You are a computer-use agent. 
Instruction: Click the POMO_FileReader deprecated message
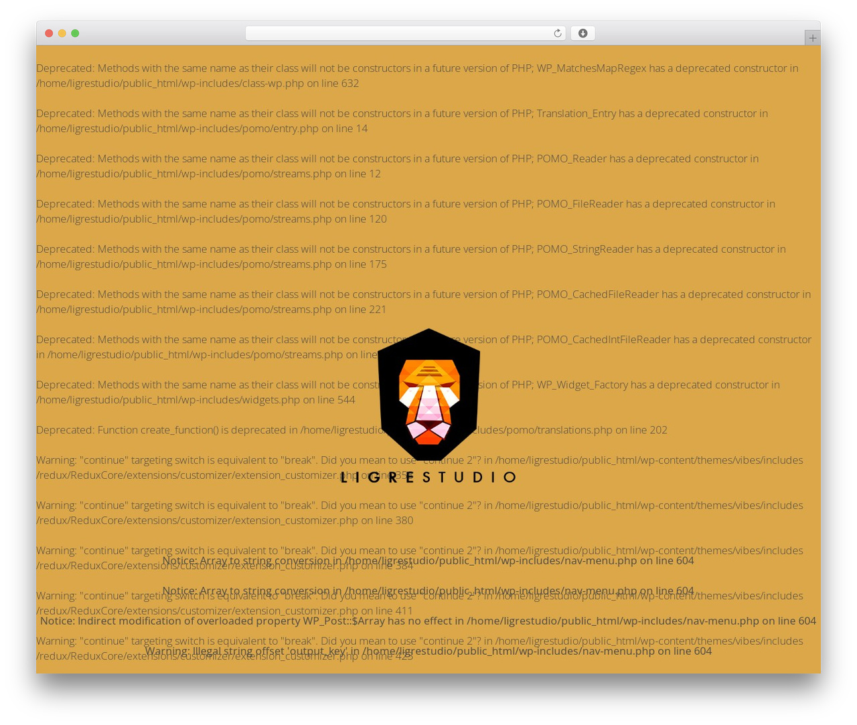(x=406, y=211)
